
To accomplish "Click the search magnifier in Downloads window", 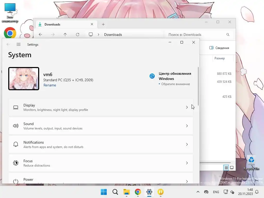I will (x=228, y=35).
